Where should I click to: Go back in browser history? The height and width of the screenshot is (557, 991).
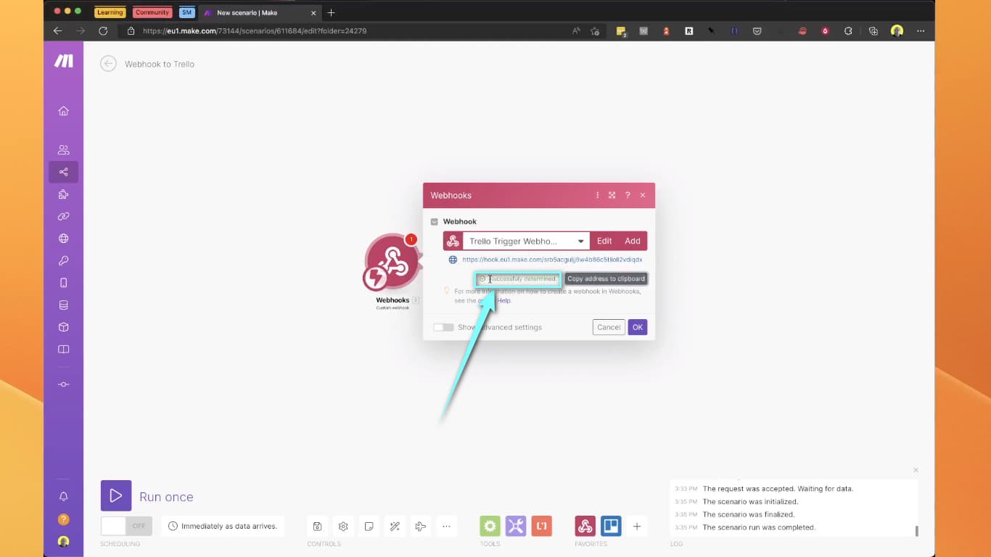[58, 31]
